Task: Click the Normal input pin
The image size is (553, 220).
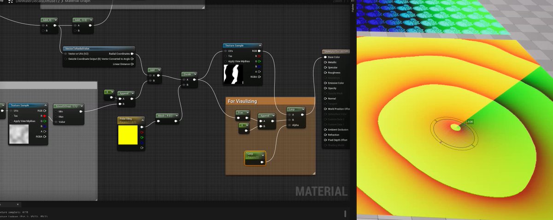Action: pyautogui.click(x=325, y=99)
